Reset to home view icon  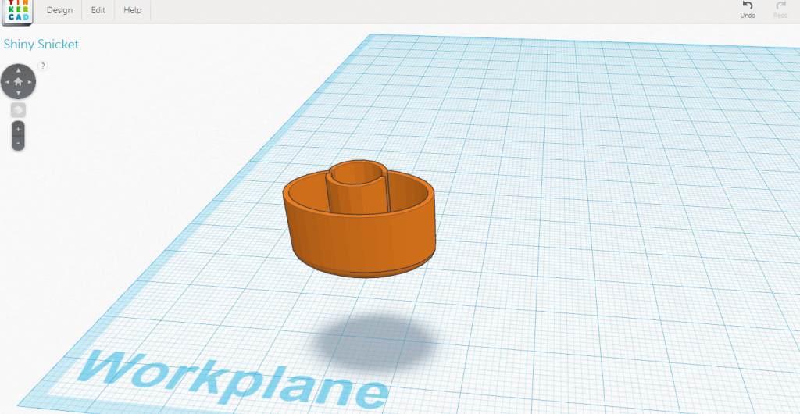(x=19, y=81)
